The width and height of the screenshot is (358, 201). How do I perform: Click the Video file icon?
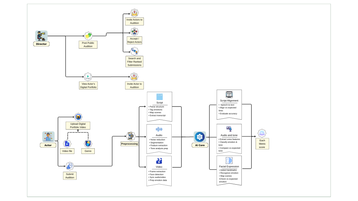click(x=67, y=144)
